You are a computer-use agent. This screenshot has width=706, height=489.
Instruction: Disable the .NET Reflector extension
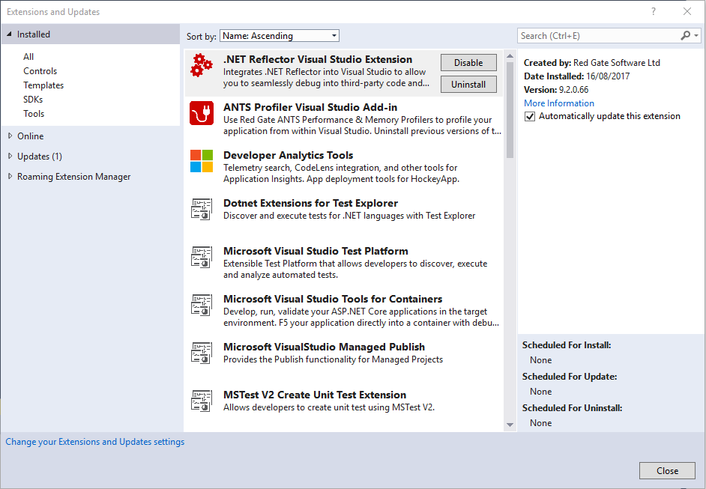point(468,62)
